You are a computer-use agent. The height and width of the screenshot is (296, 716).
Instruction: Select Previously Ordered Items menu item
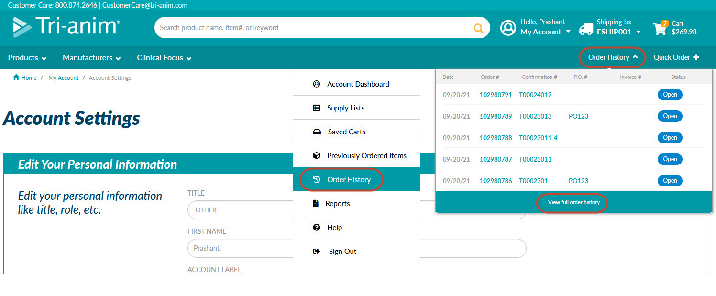tap(356, 155)
